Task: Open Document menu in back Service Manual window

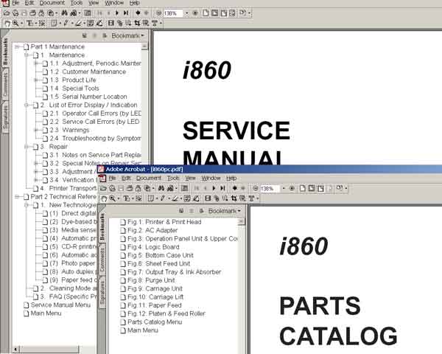Action: pos(52,3)
